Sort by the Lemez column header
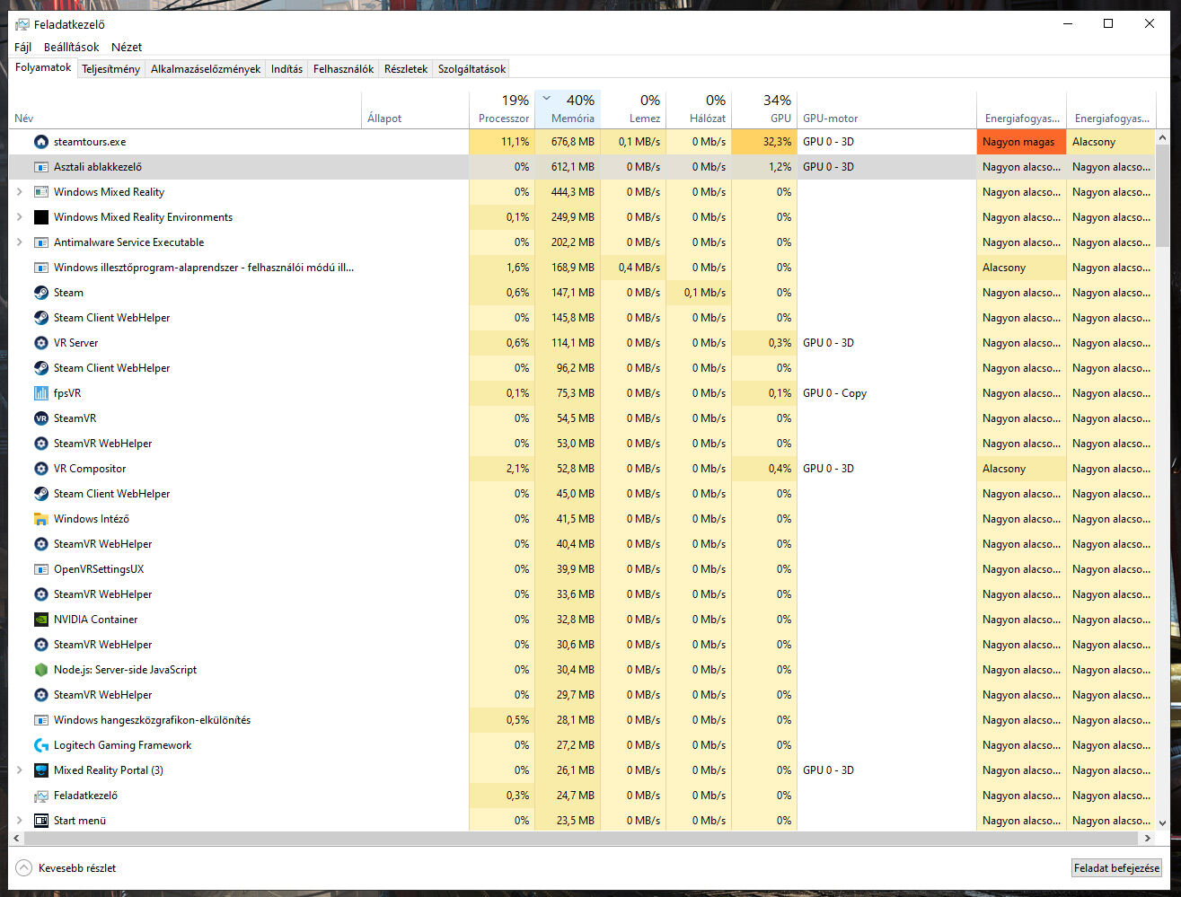 point(633,109)
